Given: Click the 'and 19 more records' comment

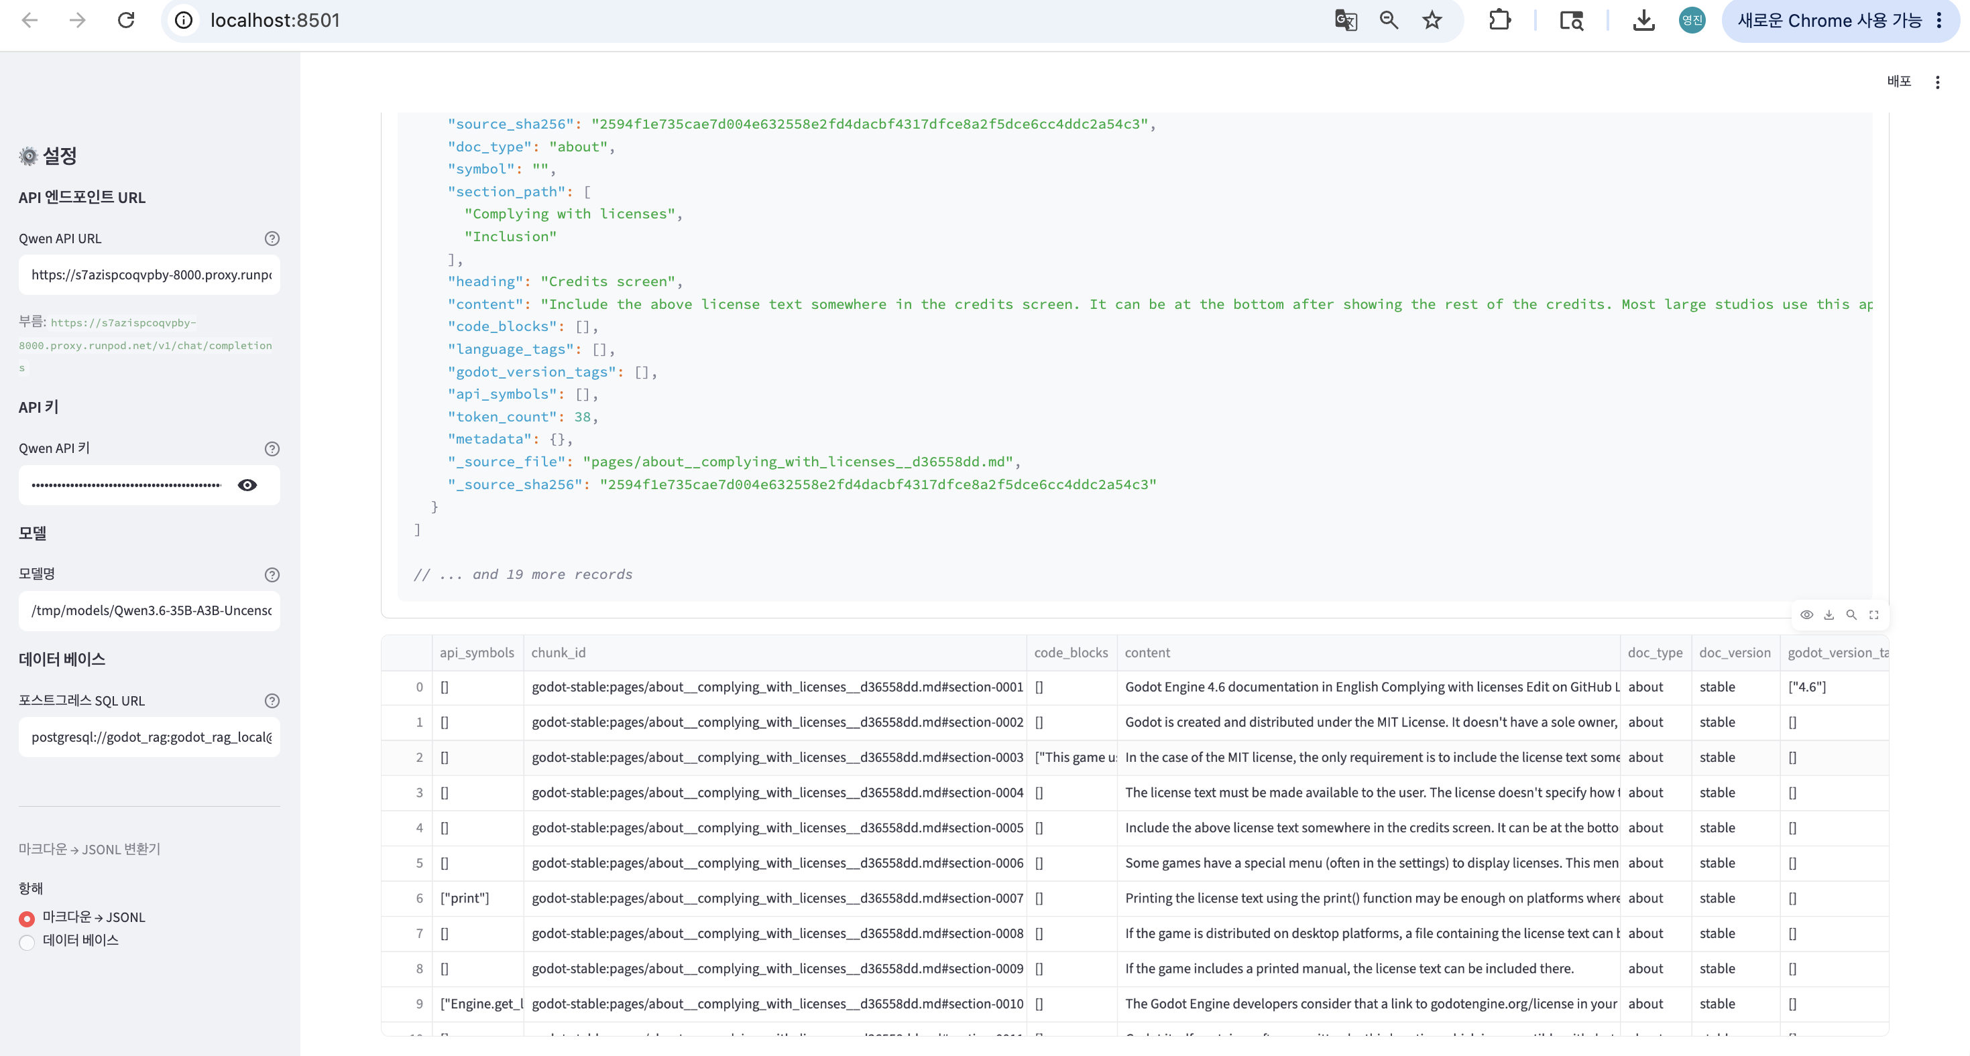Looking at the screenshot, I should (523, 575).
